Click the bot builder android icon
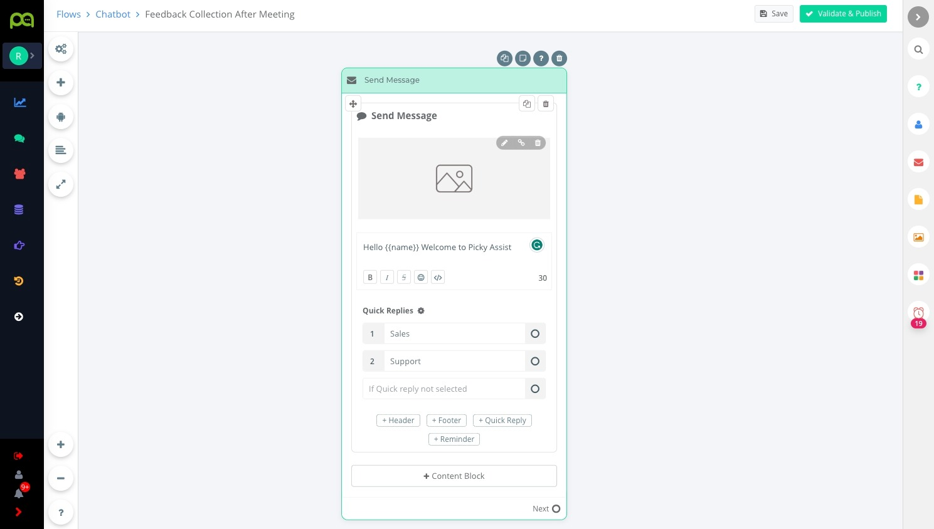This screenshot has width=934, height=529. pyautogui.click(x=61, y=117)
